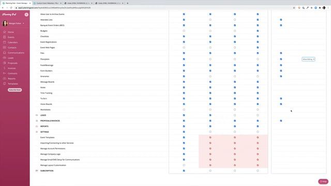Collapse the sidebar with the round toggle button
The image size is (331, 186).
click(26, 14)
